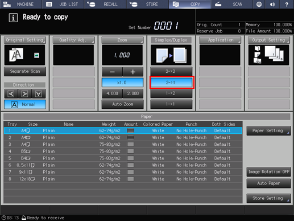The height and width of the screenshot is (221, 294).
Task: Select the COPY tab
Action: [190, 4]
